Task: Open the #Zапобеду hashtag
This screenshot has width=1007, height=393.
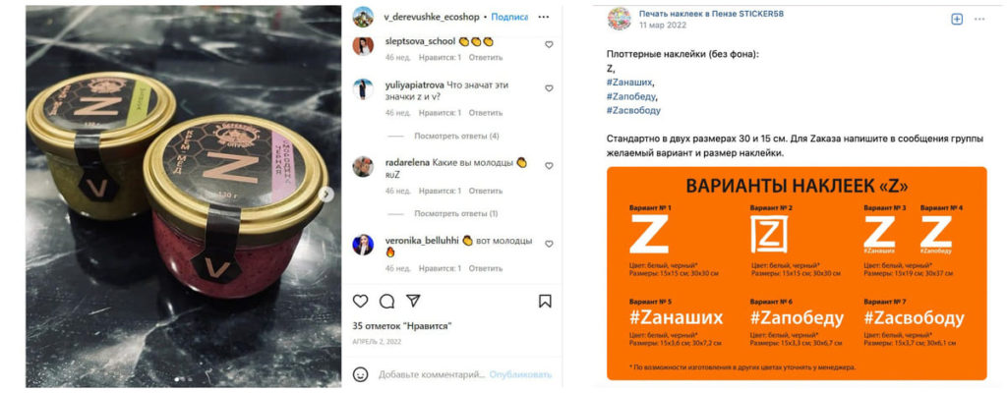Action: coord(631,96)
